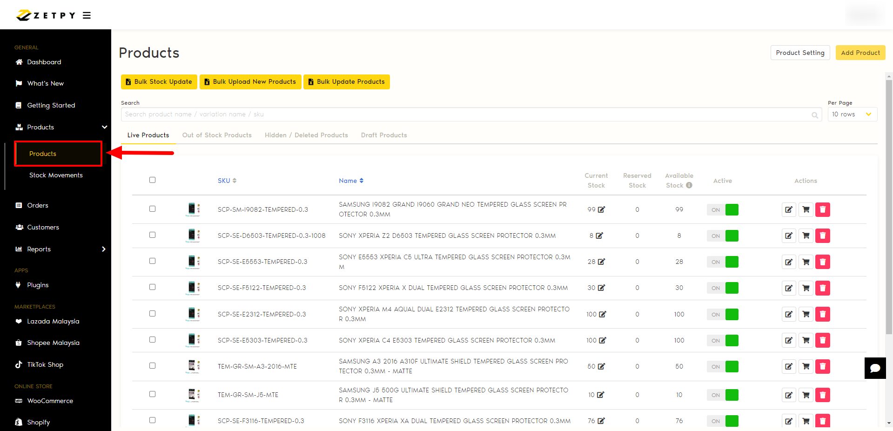Click the Add Product button
This screenshot has height=431, width=893.
tap(860, 53)
